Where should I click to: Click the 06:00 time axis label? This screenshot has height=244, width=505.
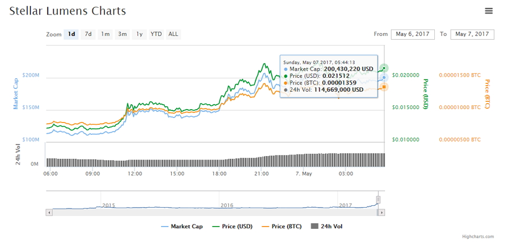[50, 173]
